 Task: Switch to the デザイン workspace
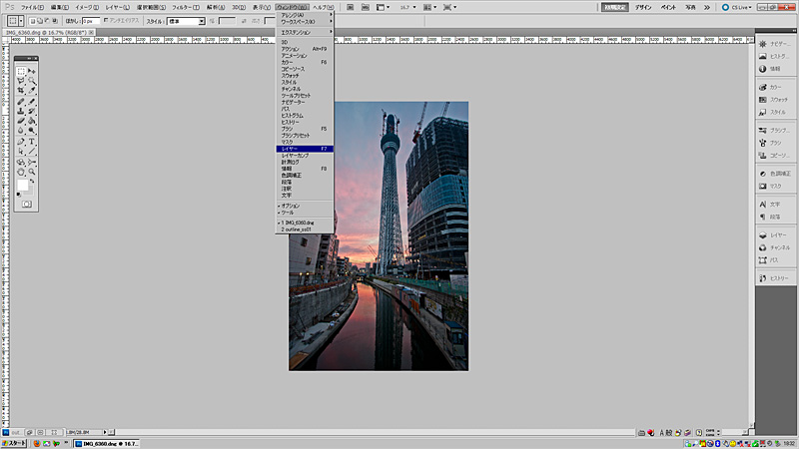[643, 7]
